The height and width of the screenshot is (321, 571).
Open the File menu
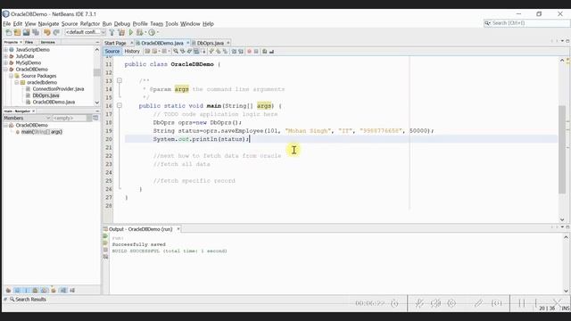pyautogui.click(x=7, y=24)
